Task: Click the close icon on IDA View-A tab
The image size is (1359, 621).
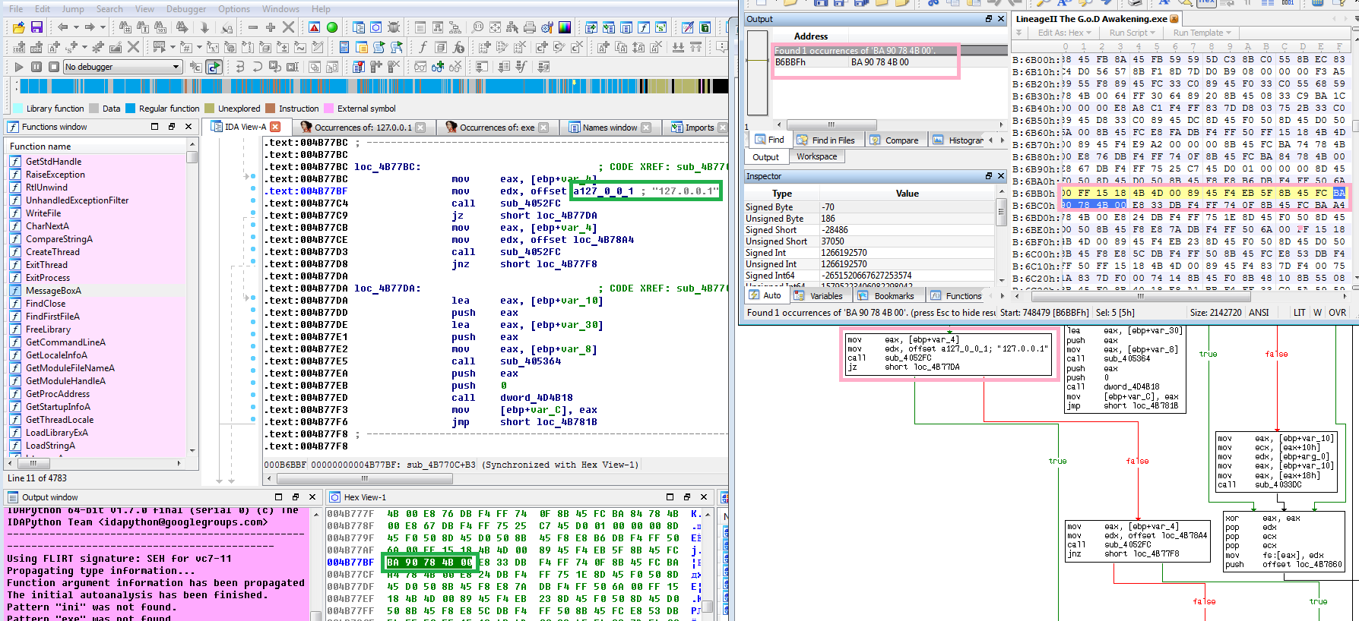Action: pyautogui.click(x=276, y=127)
